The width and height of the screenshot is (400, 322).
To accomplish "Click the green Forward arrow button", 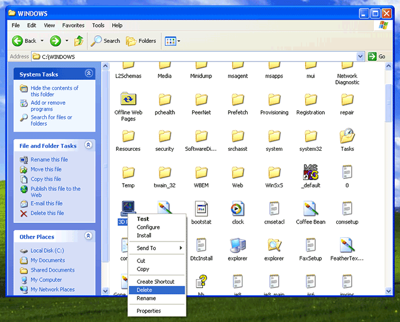I will pyautogui.click(x=56, y=41).
